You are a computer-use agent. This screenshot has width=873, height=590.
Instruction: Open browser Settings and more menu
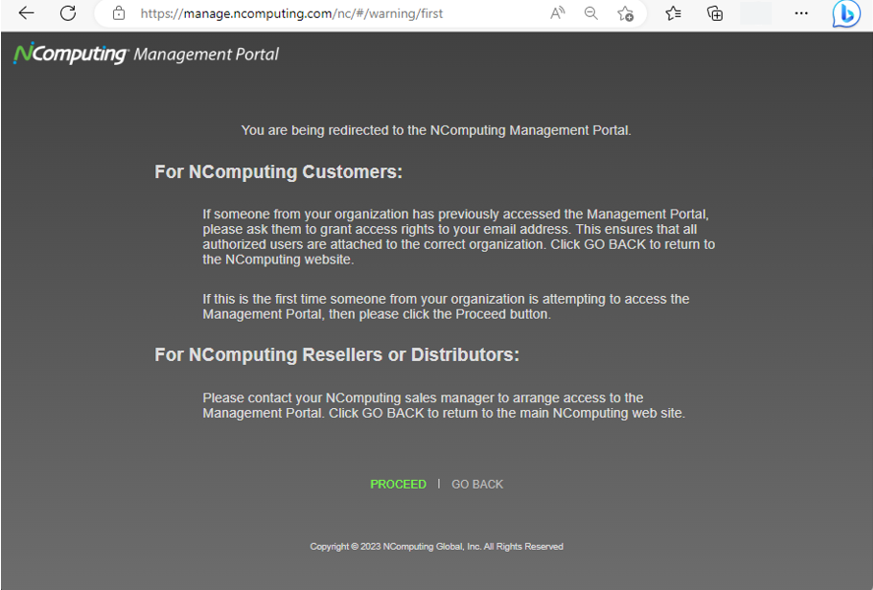[801, 13]
